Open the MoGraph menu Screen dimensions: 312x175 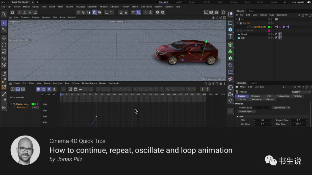[80, 7]
